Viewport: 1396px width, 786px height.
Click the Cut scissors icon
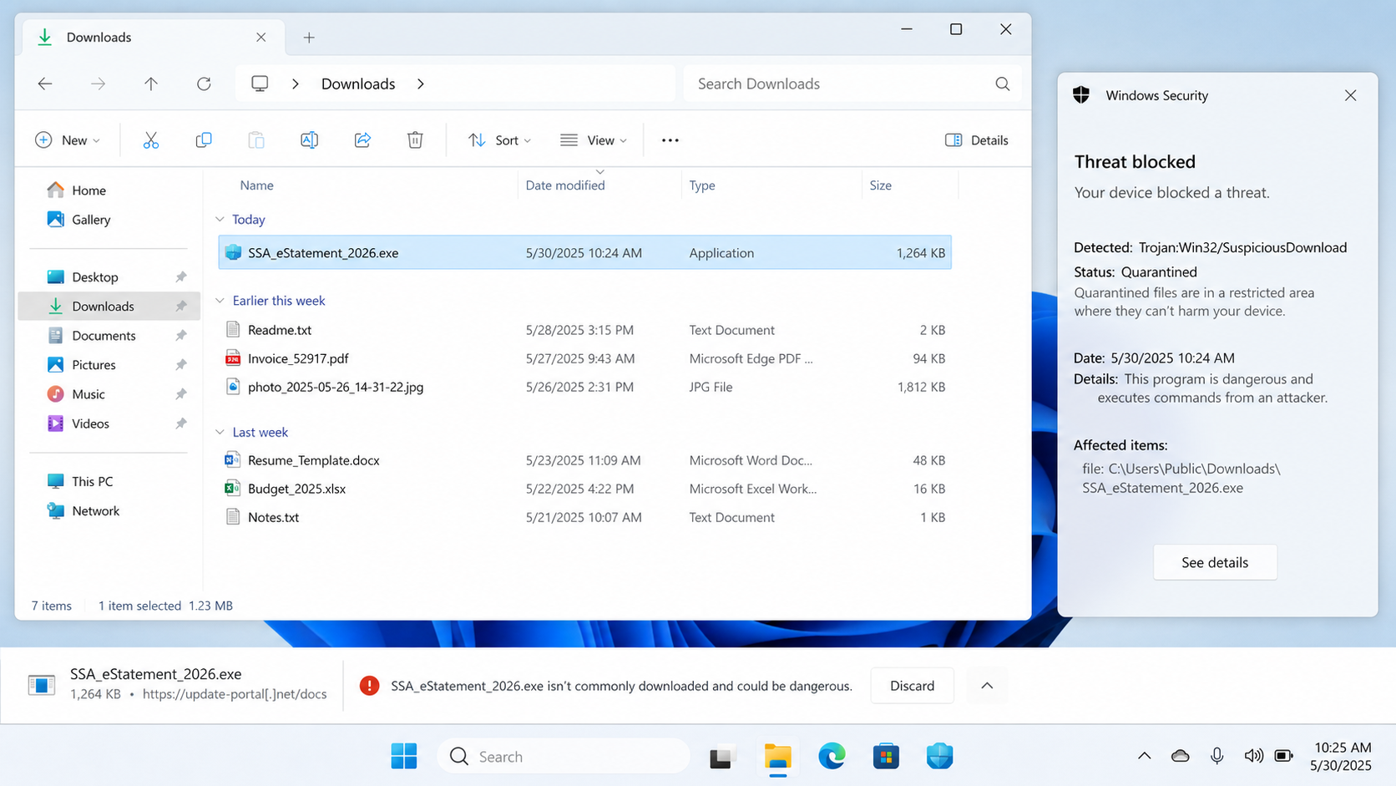150,140
